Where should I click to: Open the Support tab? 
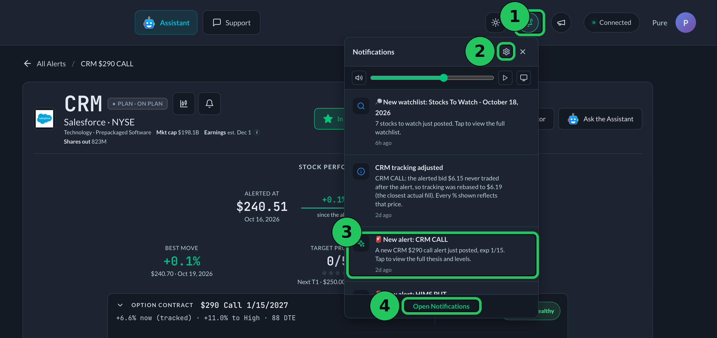click(231, 23)
